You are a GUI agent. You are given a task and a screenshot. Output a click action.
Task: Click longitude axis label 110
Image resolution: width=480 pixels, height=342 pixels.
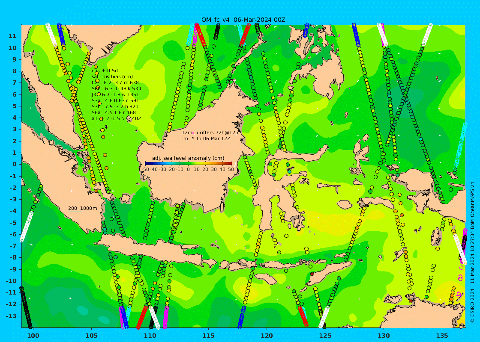coord(150,336)
